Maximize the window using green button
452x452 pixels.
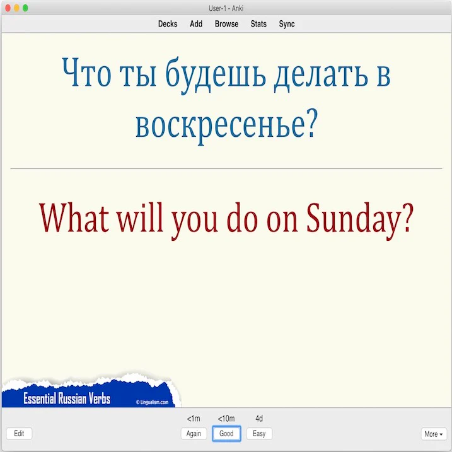(26, 8)
